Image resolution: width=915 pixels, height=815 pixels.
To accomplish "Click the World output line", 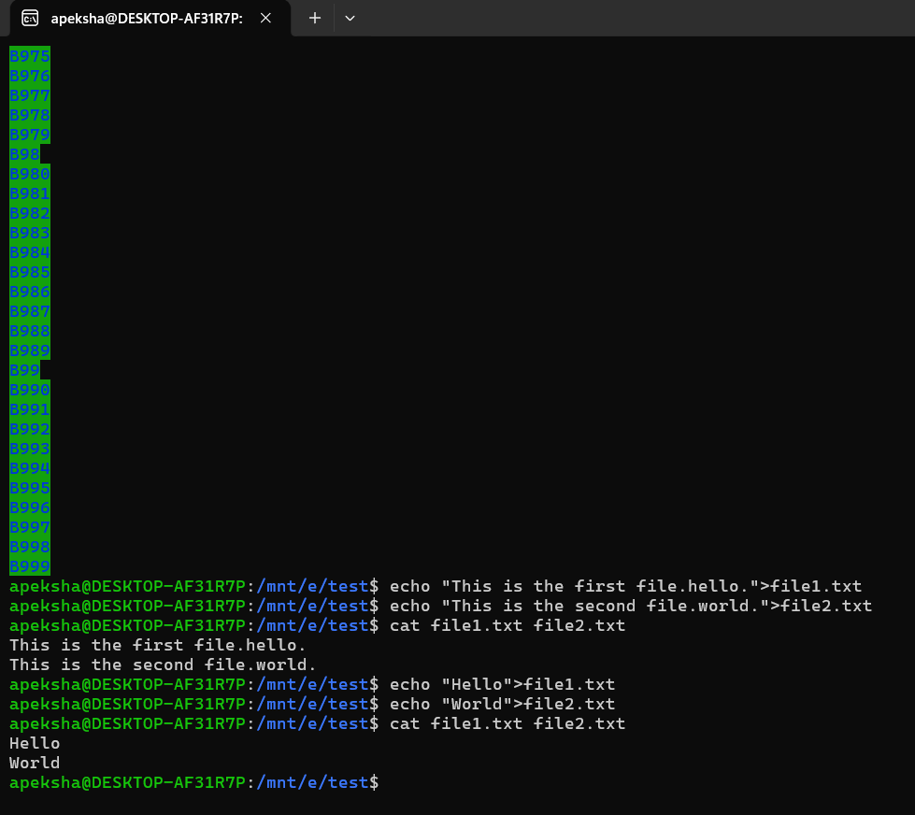I will (x=34, y=762).
